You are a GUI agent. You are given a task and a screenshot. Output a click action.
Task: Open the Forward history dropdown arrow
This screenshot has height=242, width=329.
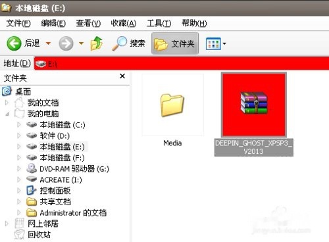click(x=81, y=43)
